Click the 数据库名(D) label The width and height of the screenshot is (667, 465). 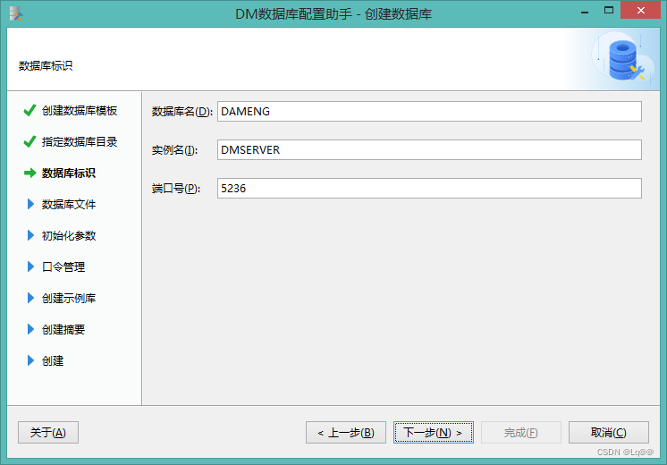coord(182,112)
